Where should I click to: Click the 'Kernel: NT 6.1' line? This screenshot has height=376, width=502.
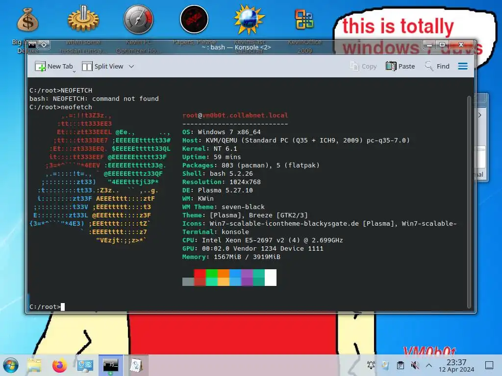210,149
